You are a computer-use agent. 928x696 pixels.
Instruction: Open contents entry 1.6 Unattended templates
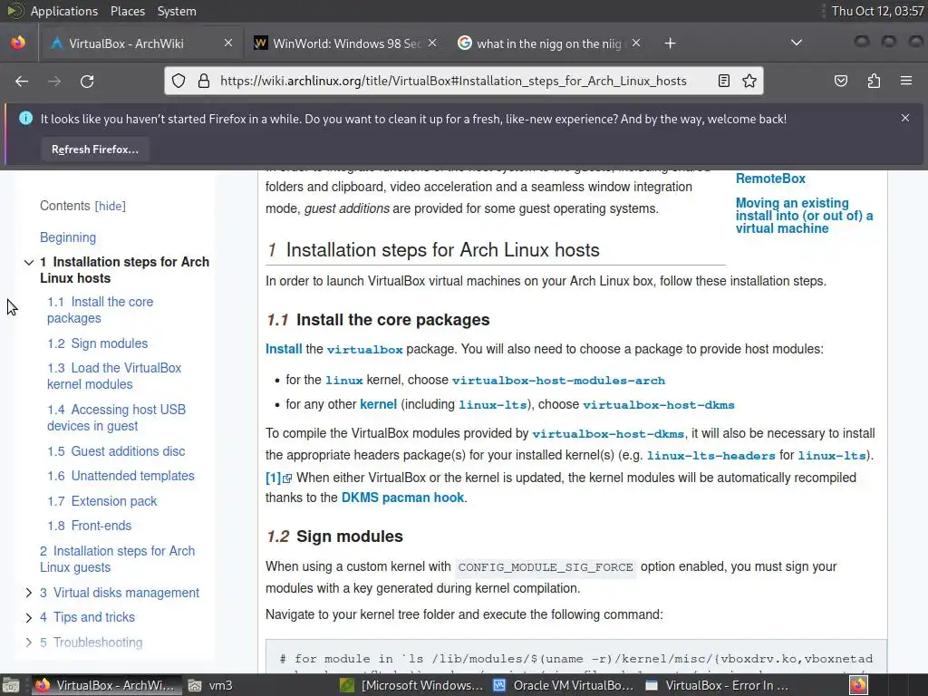121,476
